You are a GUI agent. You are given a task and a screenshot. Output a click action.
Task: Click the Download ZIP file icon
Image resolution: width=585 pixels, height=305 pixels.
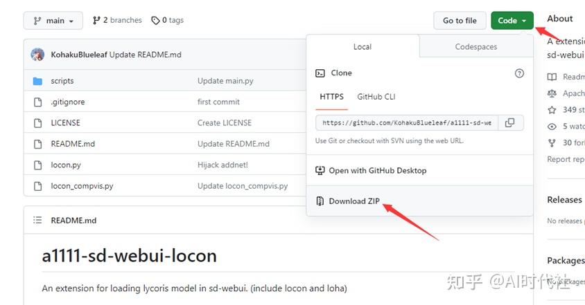(320, 201)
